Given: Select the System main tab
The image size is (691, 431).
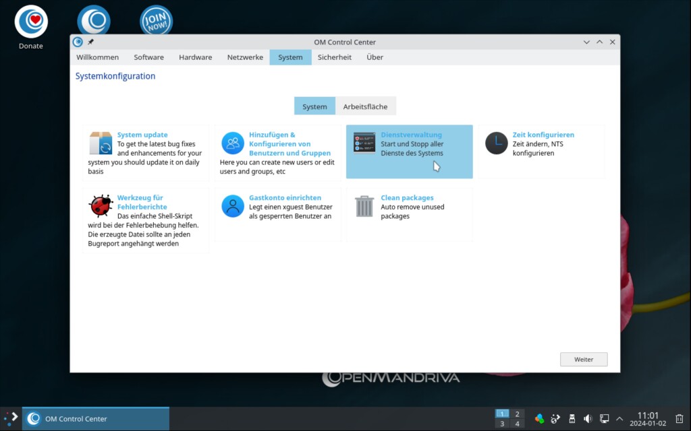Looking at the screenshot, I should pyautogui.click(x=290, y=57).
